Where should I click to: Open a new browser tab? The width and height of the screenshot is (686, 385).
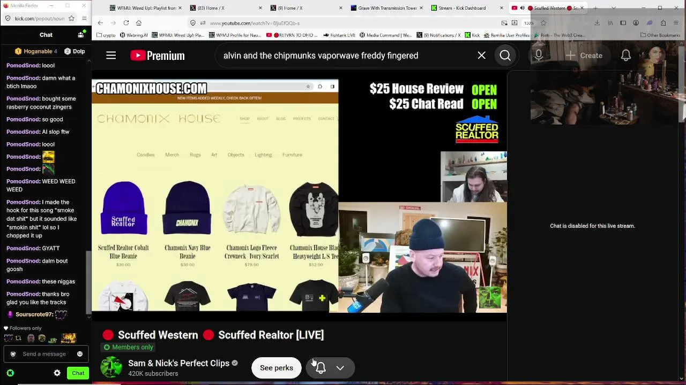[596, 8]
